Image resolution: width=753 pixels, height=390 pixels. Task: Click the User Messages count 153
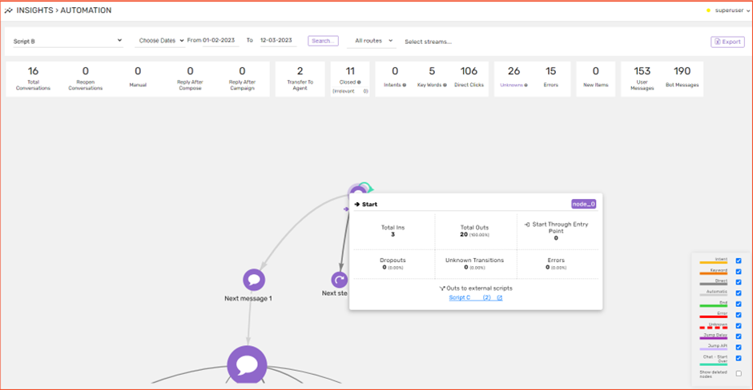pos(642,71)
